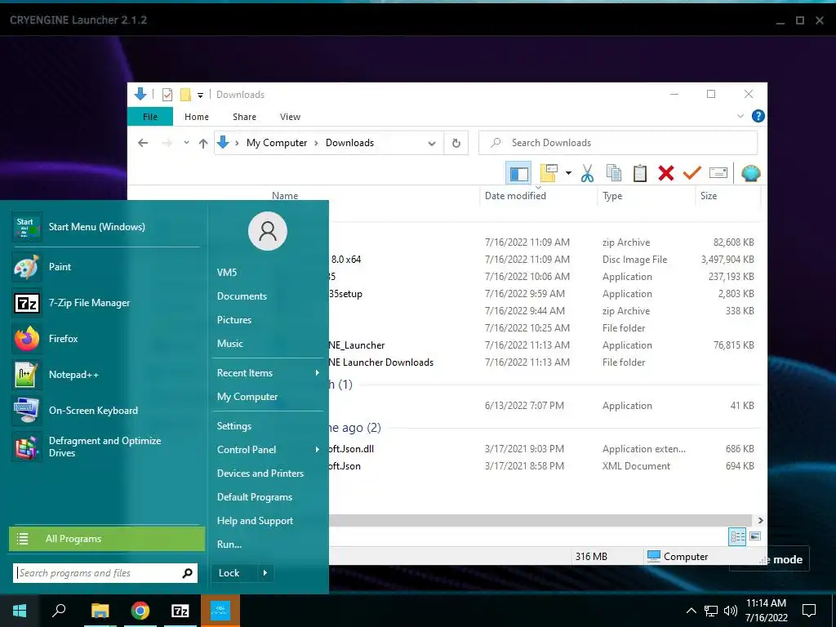Viewport: 836px width, 627px height.
Task: Click the horizontal scrollbar in Downloads window
Action: (540, 520)
